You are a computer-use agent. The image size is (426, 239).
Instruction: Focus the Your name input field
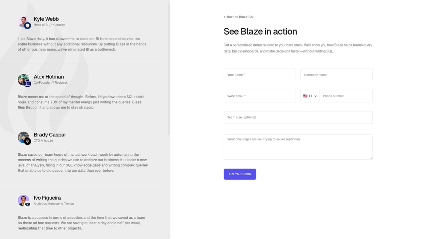coord(260,75)
